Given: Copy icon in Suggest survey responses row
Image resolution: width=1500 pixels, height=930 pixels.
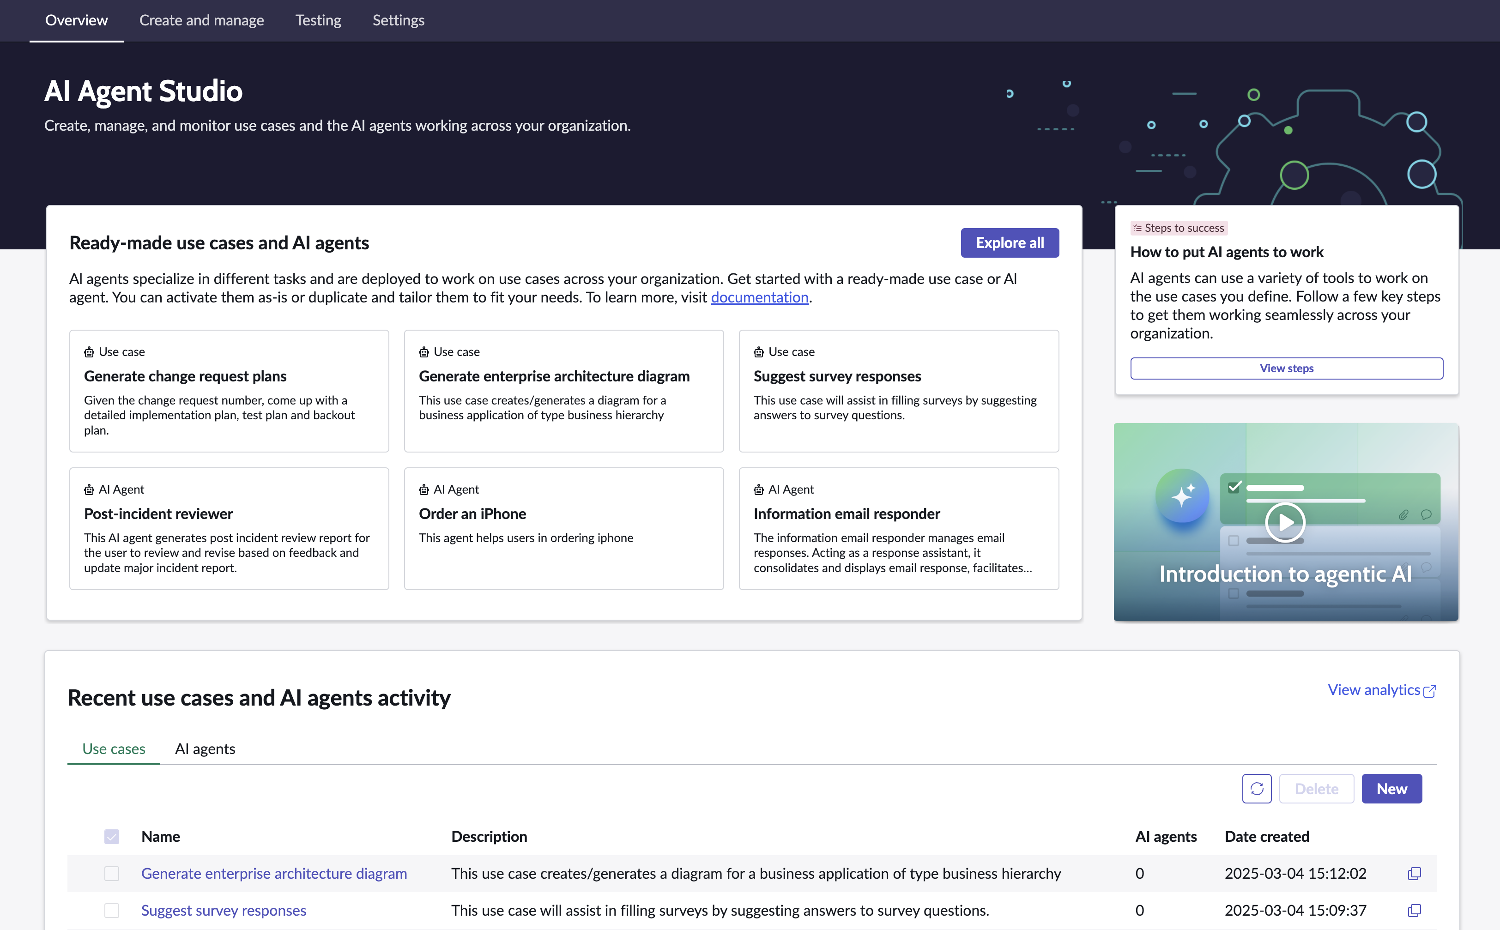Looking at the screenshot, I should point(1415,910).
